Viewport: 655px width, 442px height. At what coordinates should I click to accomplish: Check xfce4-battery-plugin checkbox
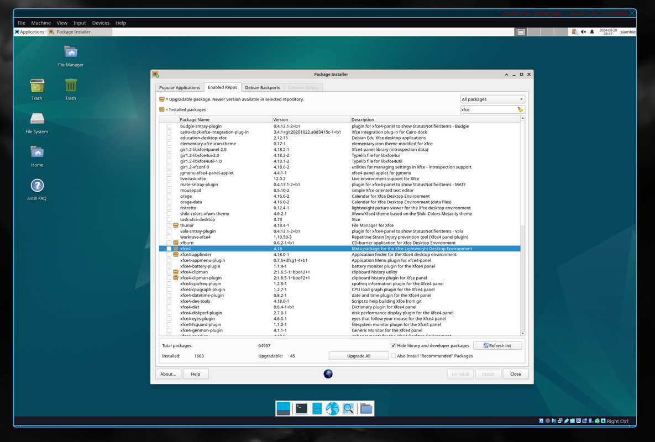(x=169, y=266)
